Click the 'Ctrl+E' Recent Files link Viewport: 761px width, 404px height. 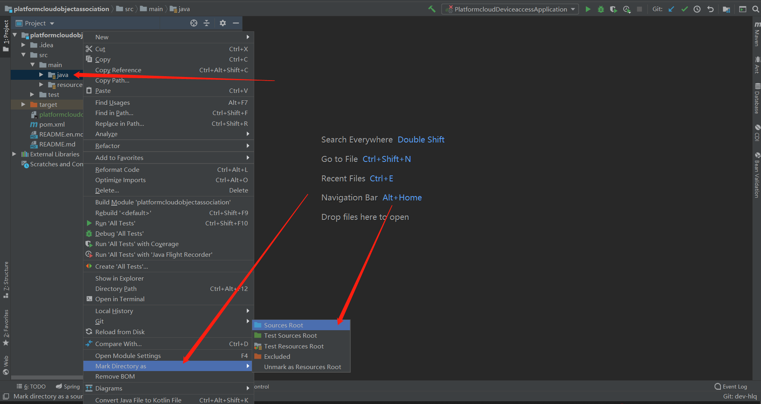pyautogui.click(x=381, y=178)
